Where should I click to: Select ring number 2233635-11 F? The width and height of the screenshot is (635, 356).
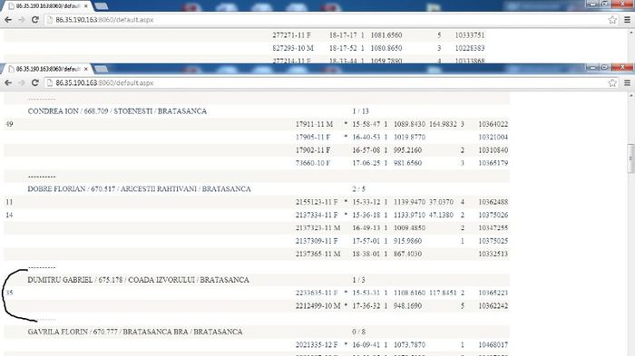(317, 293)
